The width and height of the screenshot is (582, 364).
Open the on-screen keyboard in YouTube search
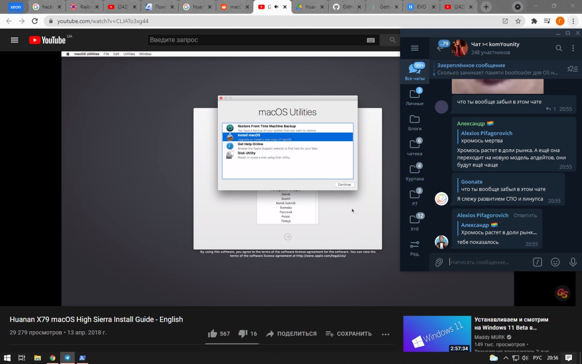click(x=371, y=40)
